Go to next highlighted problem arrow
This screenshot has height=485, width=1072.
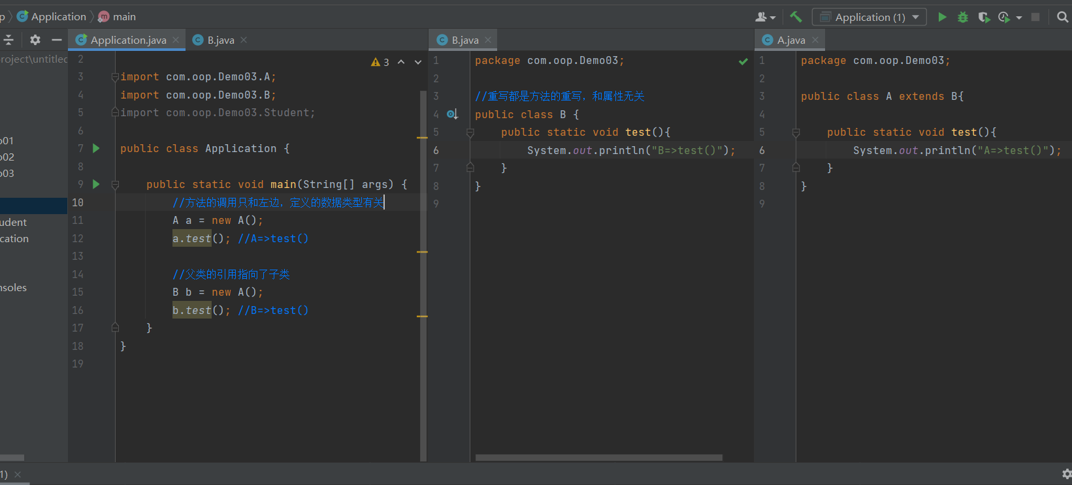click(x=418, y=62)
